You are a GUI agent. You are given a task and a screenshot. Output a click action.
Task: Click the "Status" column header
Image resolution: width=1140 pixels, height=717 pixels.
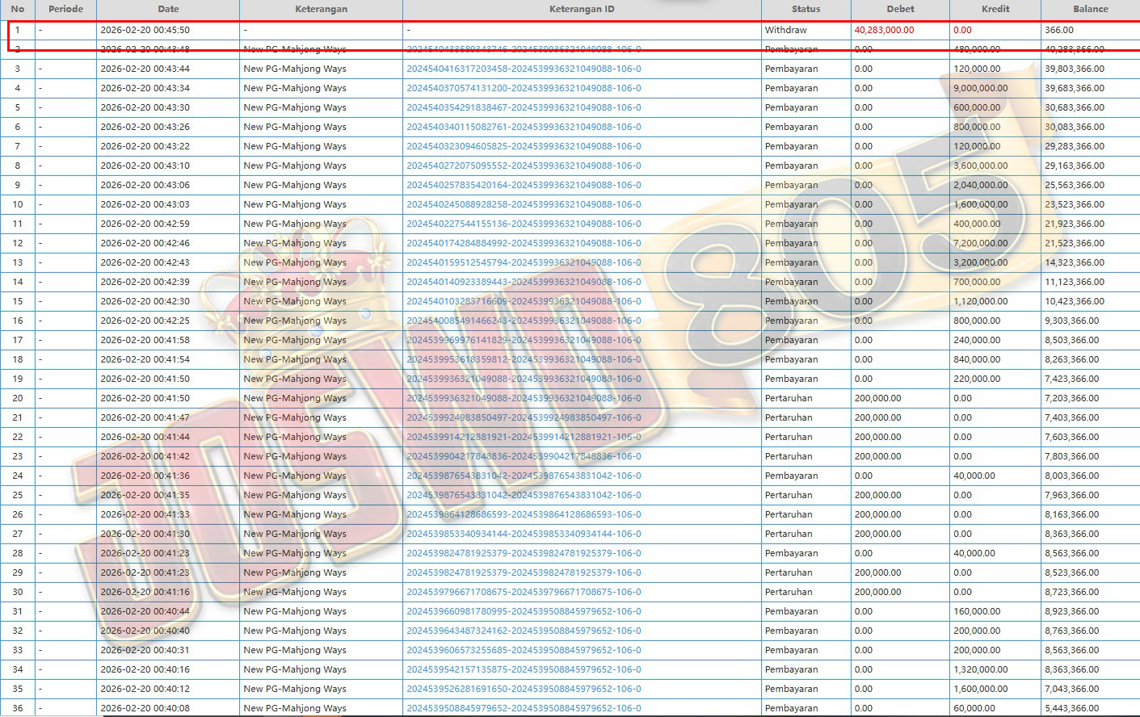806,9
